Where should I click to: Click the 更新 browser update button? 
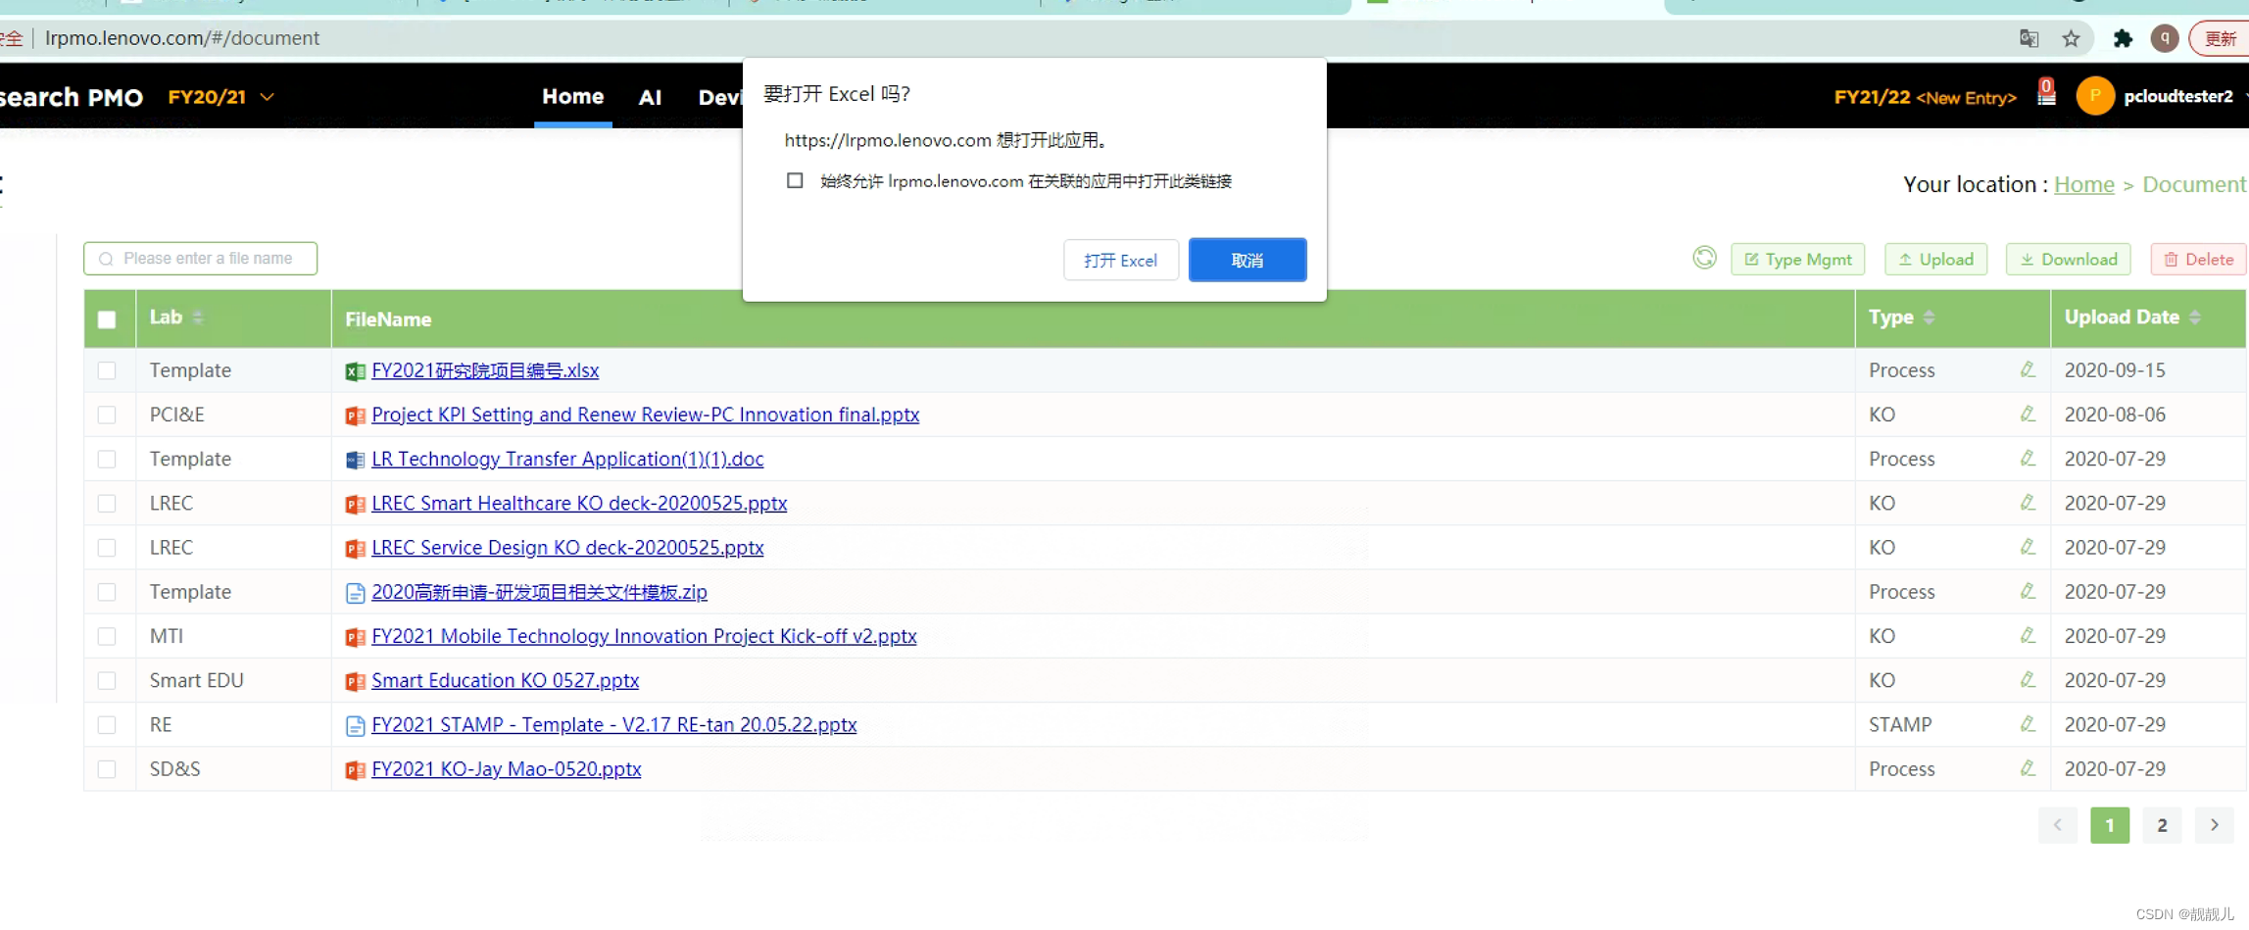click(x=2219, y=38)
